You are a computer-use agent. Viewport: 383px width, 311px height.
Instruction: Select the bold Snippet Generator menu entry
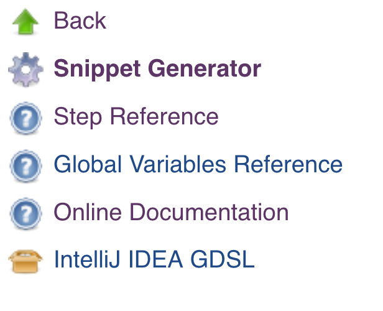pos(157,69)
